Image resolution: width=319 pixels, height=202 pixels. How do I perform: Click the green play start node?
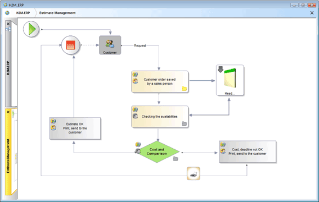pyautogui.click(x=31, y=29)
